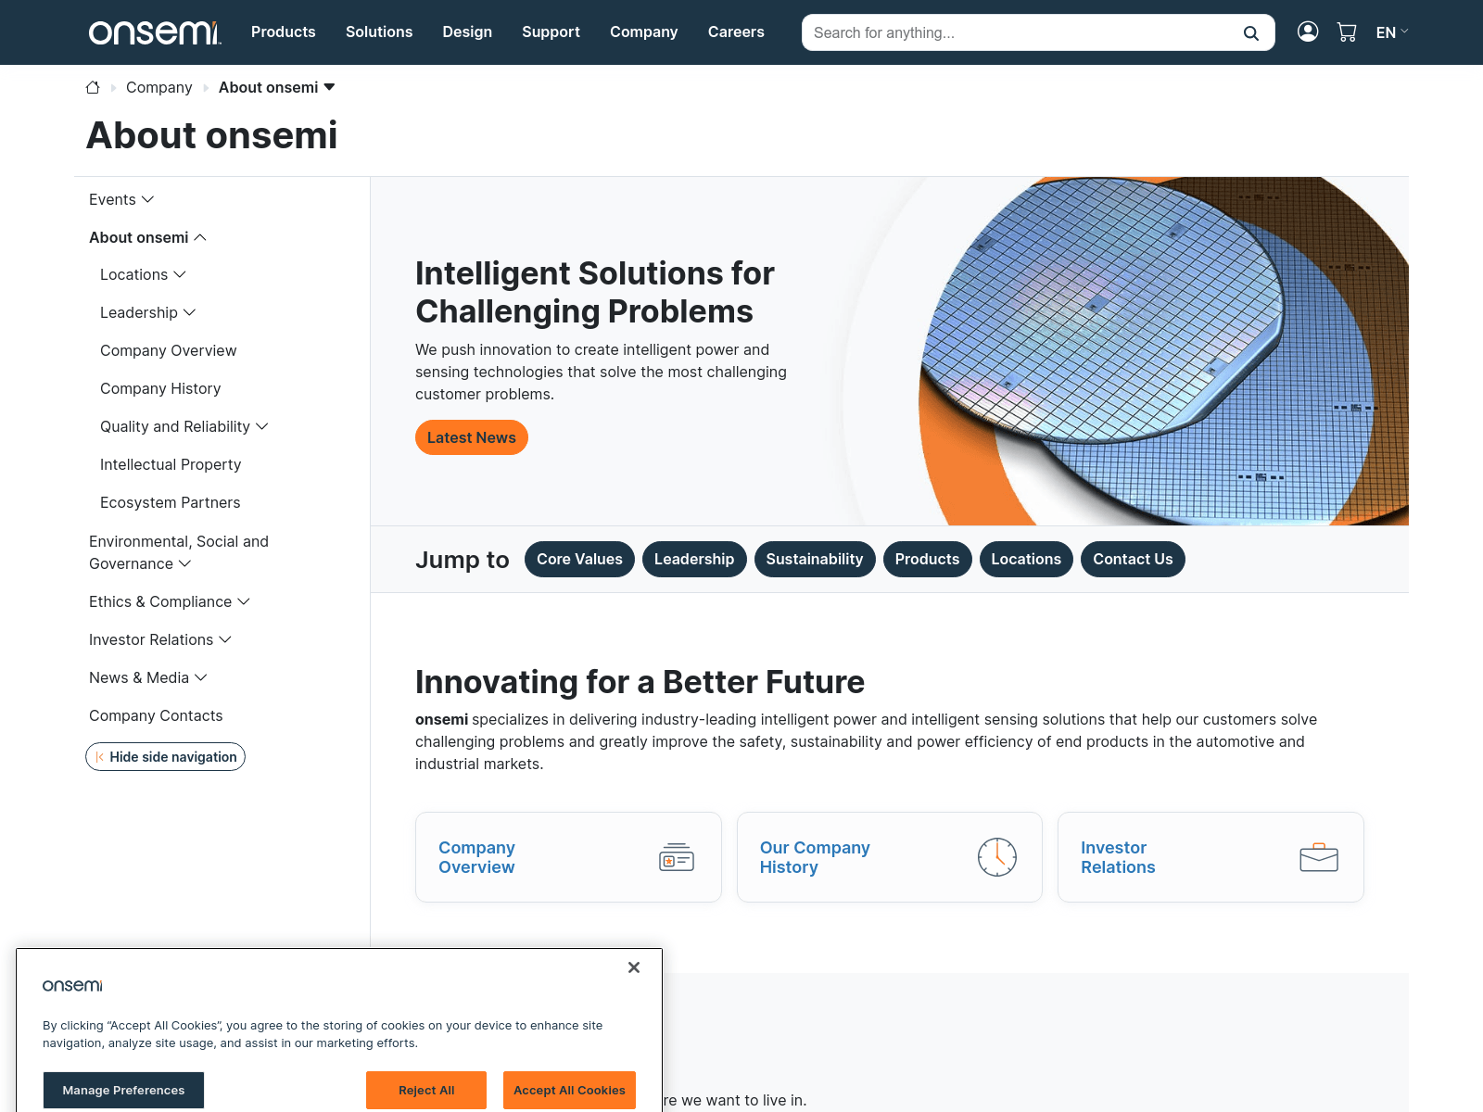Click the briefcase icon on Investor Relations card
The width and height of the screenshot is (1483, 1112).
click(1319, 857)
